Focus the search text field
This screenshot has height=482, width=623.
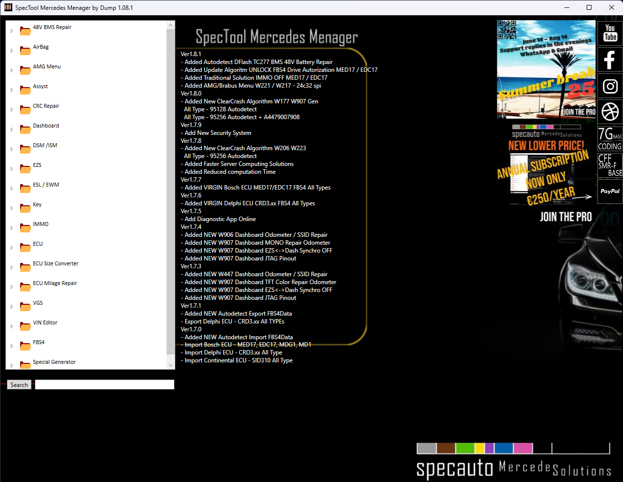104,385
